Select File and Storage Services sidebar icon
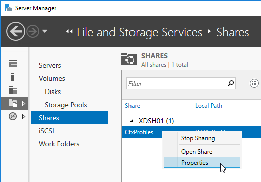The image size is (261, 182). coord(13,103)
